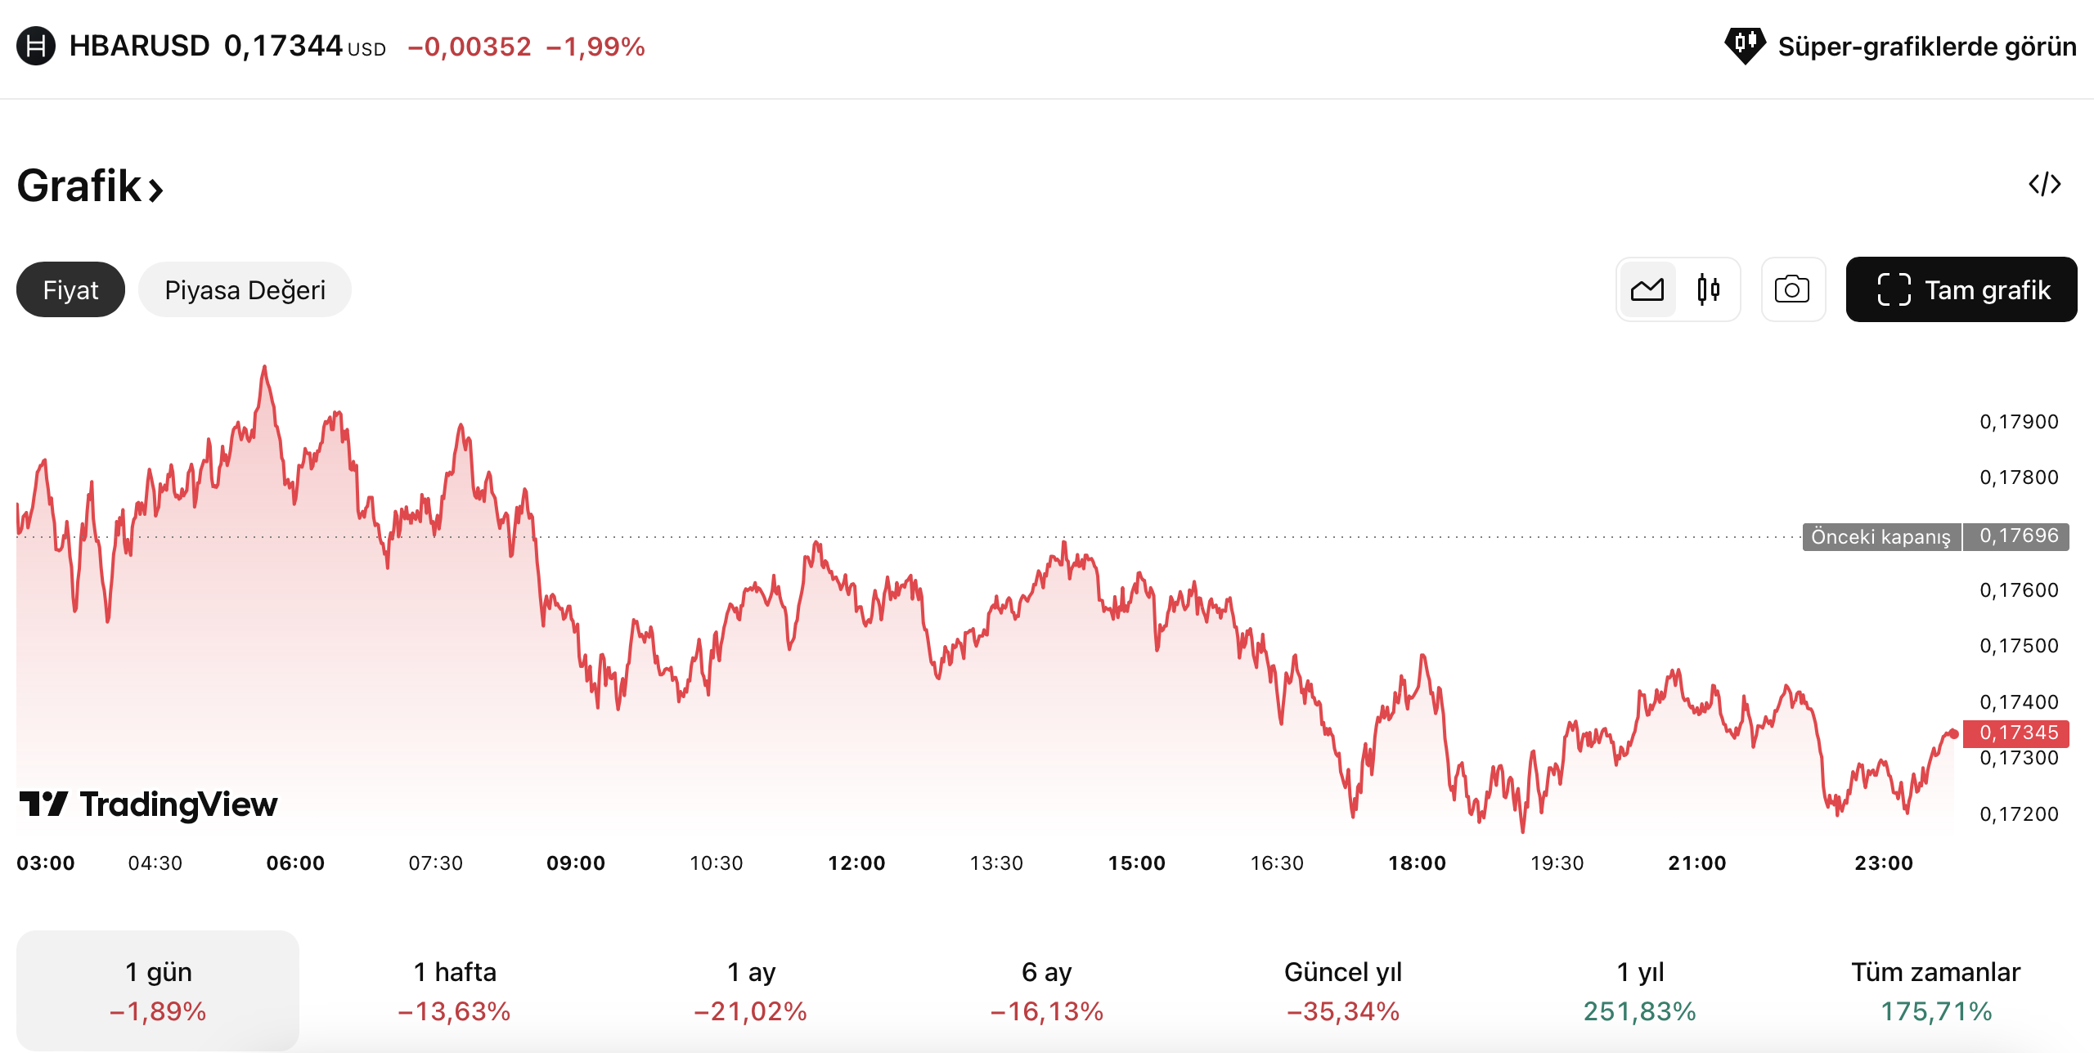
Task: Switch to area chart style
Action: (1647, 289)
